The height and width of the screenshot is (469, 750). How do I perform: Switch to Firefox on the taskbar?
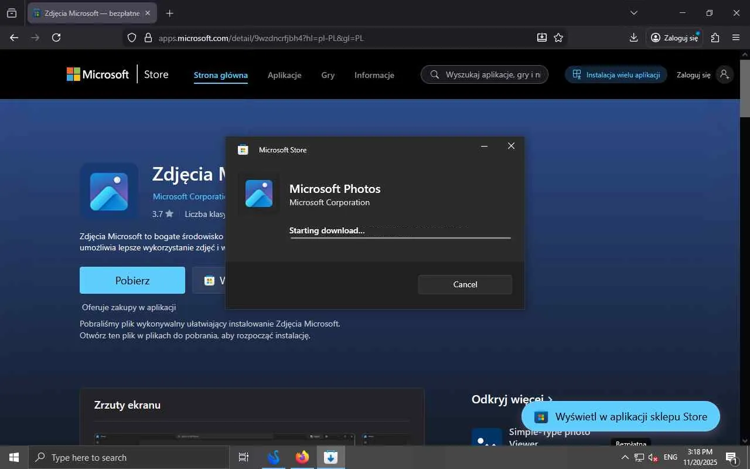[x=302, y=457]
